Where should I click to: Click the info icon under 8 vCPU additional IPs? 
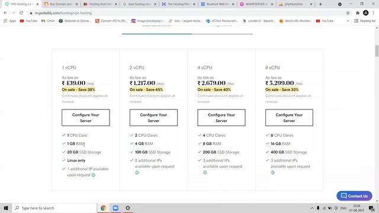click(272, 172)
